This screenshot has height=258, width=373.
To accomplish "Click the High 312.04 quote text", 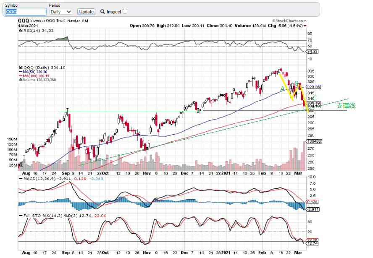I will pyautogui.click(x=168, y=26).
